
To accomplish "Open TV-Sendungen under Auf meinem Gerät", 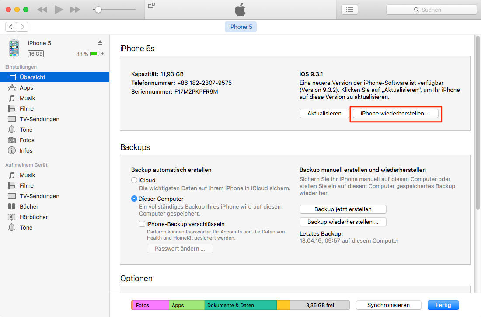I will click(55, 196).
